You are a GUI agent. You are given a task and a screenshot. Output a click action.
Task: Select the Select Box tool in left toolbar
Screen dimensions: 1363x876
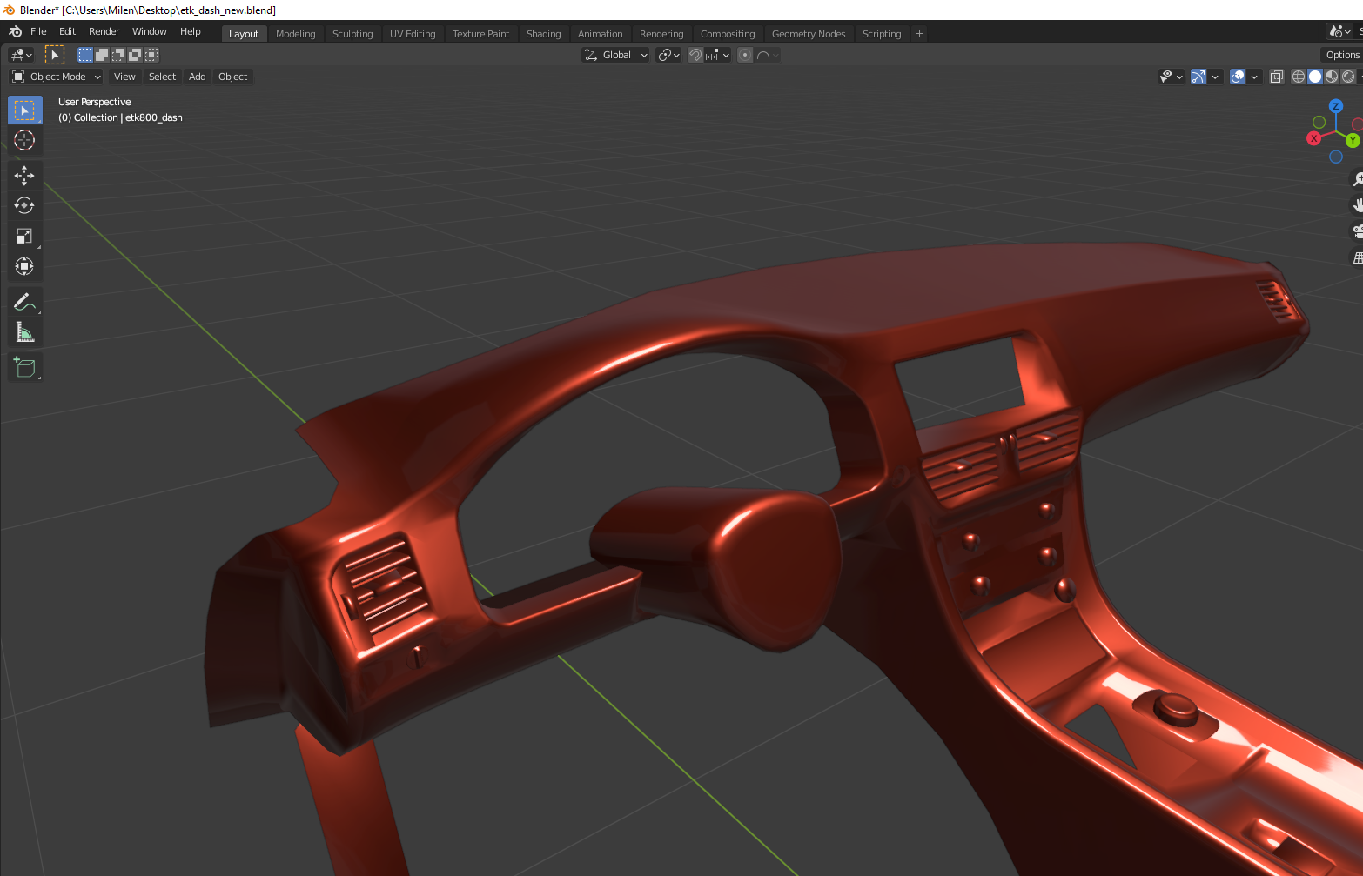pos(24,110)
